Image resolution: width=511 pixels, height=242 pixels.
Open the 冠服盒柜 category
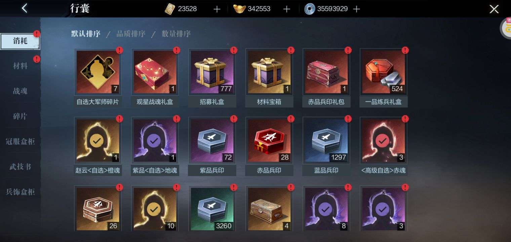[20, 142]
